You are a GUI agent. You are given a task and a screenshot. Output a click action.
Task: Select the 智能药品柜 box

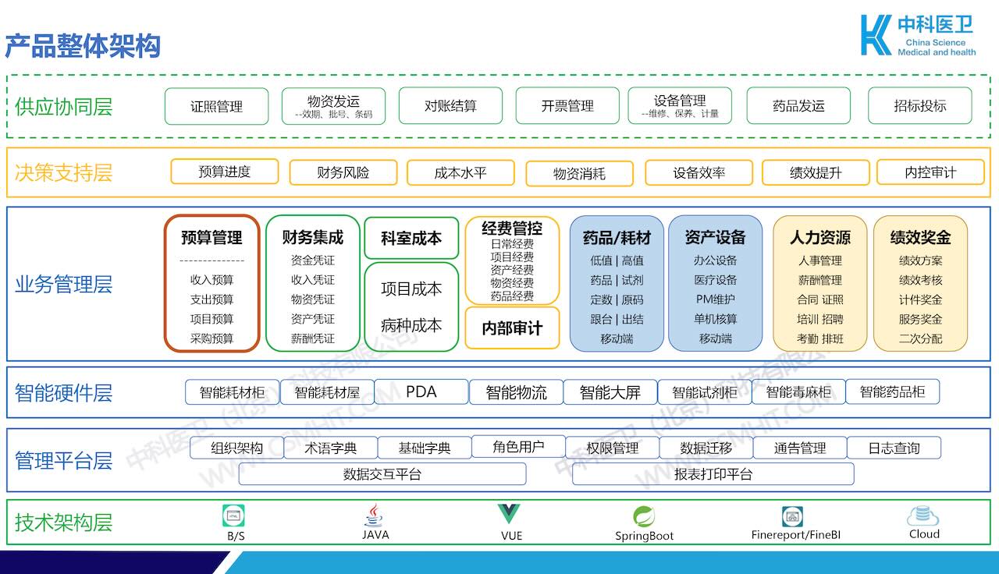[x=892, y=392]
